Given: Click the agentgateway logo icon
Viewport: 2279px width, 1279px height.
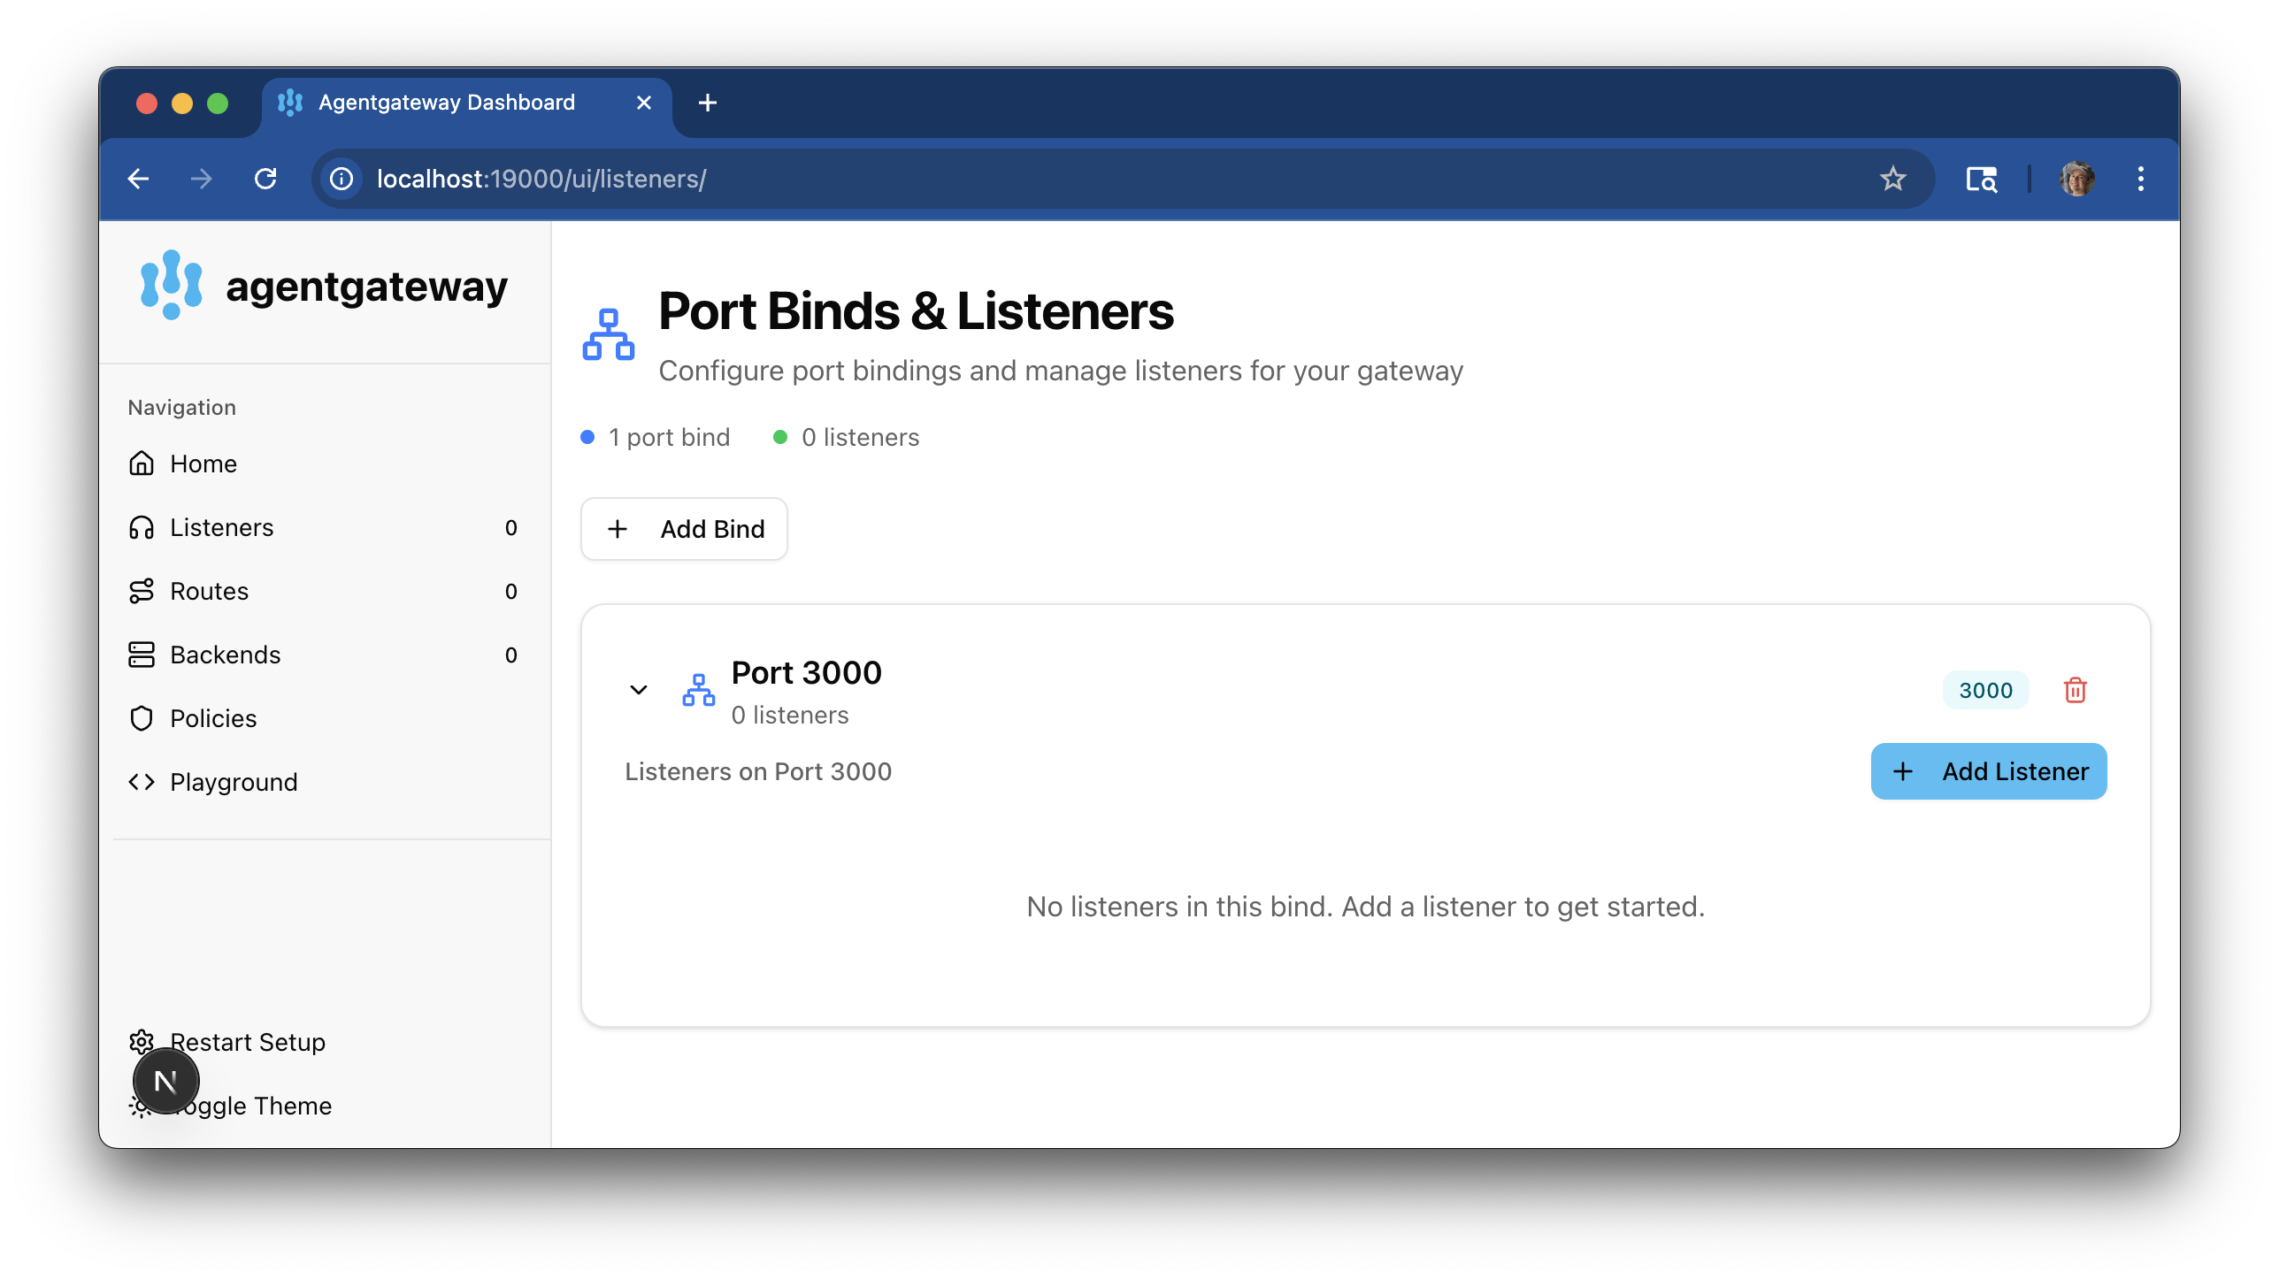Looking at the screenshot, I should click(172, 285).
